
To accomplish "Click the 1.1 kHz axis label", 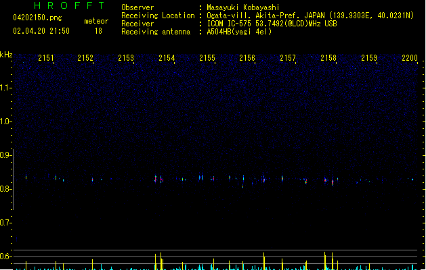I will click(x=5, y=88).
